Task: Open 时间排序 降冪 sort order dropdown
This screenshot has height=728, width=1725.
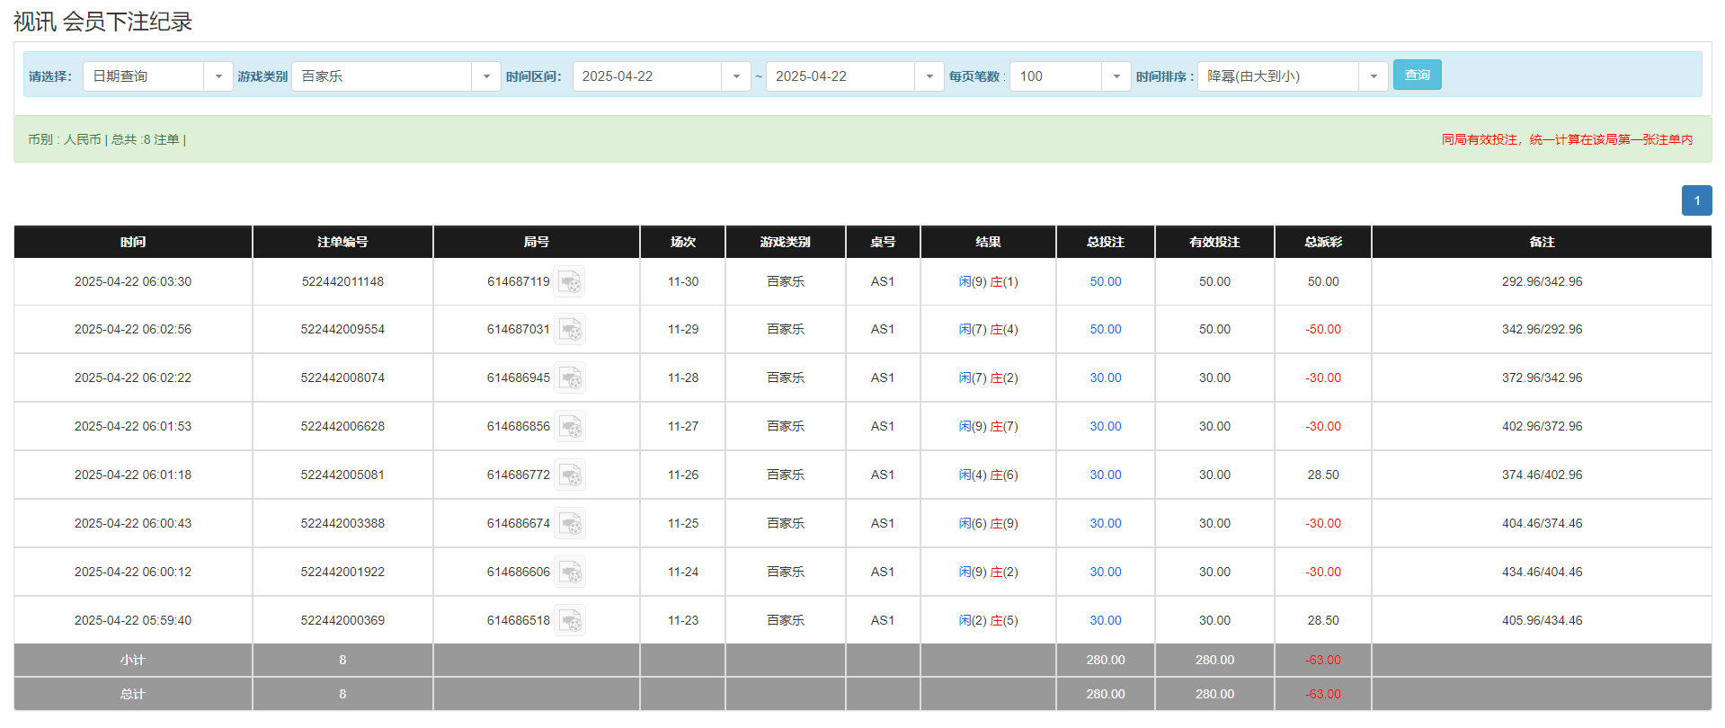Action: point(1373,76)
